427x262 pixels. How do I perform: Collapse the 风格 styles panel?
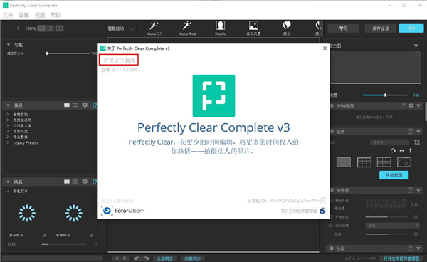(x=9, y=182)
